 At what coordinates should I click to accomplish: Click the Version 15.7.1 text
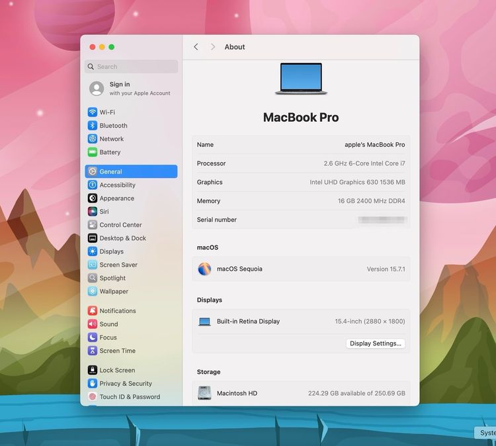[x=386, y=269]
